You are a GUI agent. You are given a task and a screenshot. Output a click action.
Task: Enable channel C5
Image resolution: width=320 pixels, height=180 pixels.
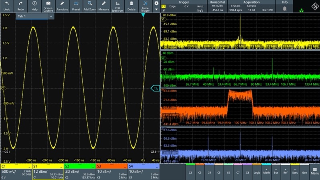pyautogui.click(x=219, y=172)
